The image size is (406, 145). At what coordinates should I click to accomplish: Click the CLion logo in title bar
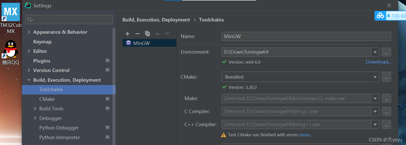(x=28, y=5)
